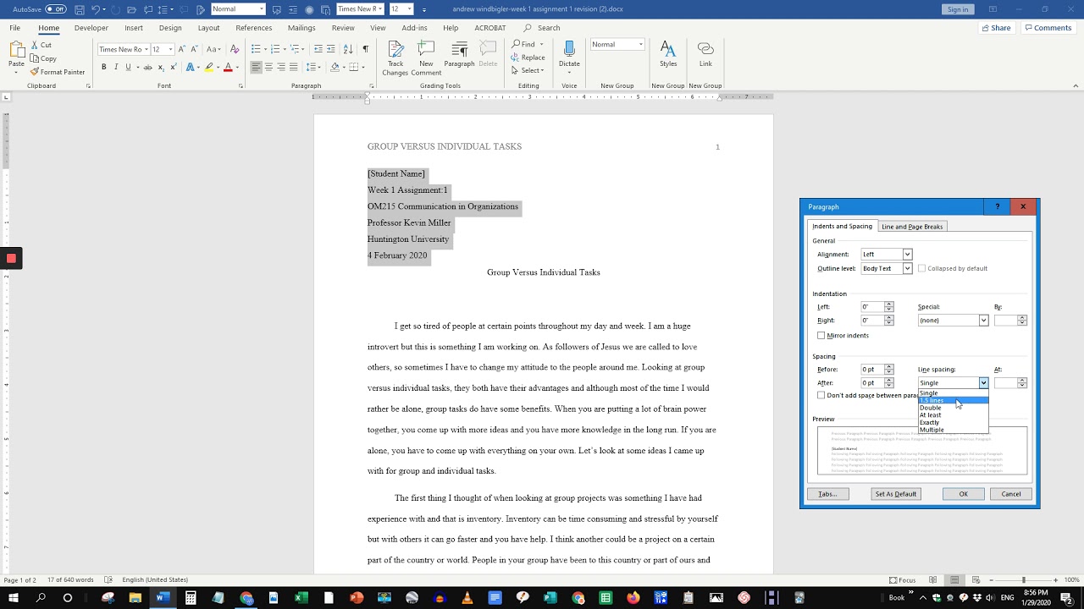Apply strikethrough from the Font group

tap(147, 67)
